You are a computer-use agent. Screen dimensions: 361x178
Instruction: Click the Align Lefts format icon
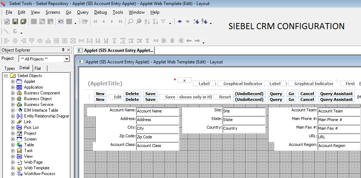[7, 41]
